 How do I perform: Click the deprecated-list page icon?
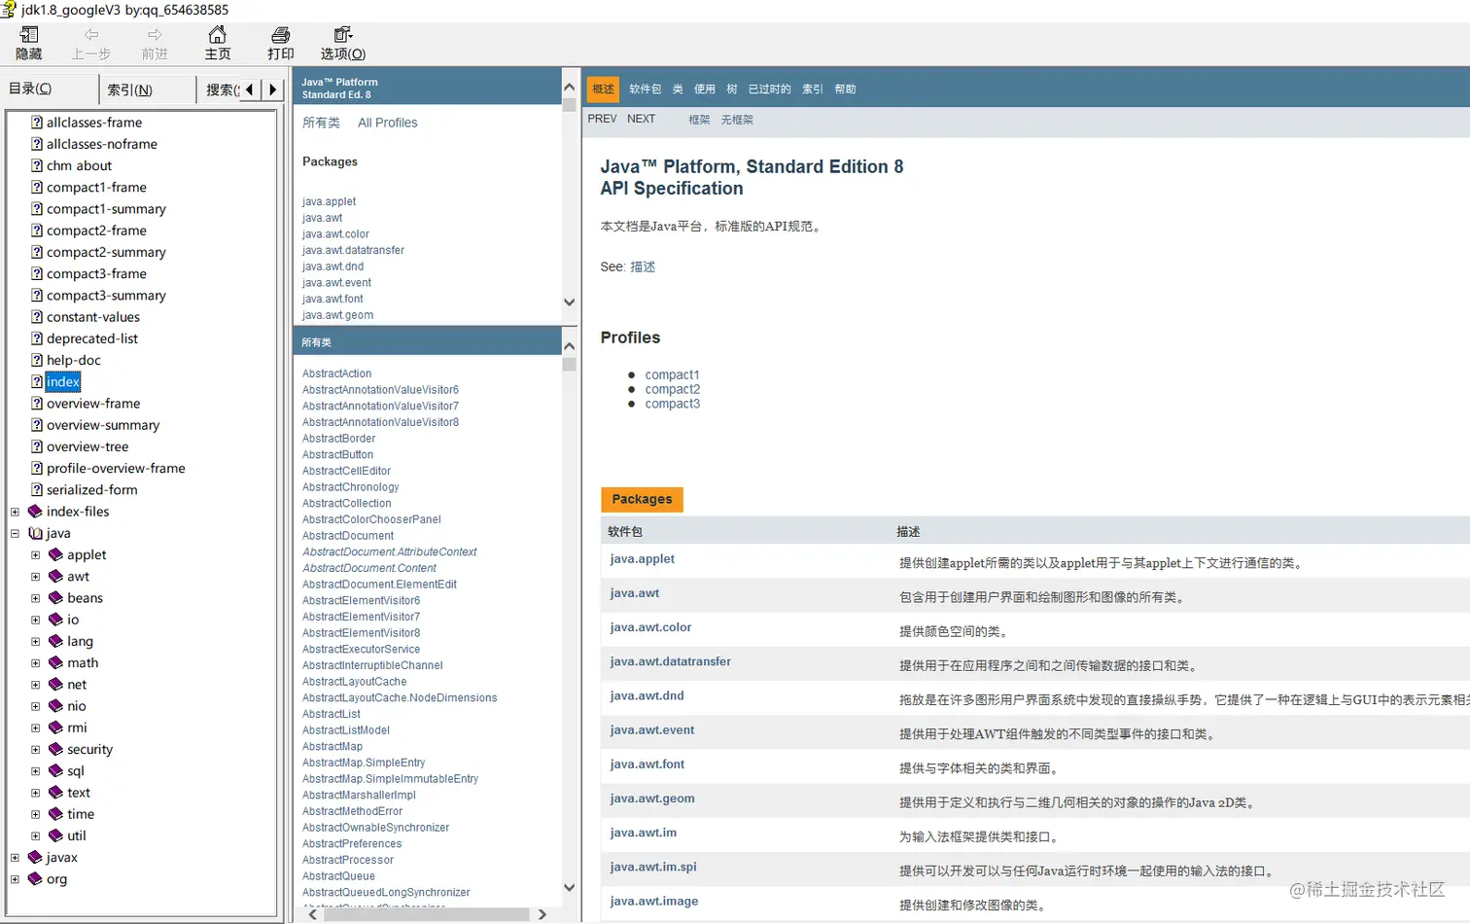pyautogui.click(x=37, y=338)
